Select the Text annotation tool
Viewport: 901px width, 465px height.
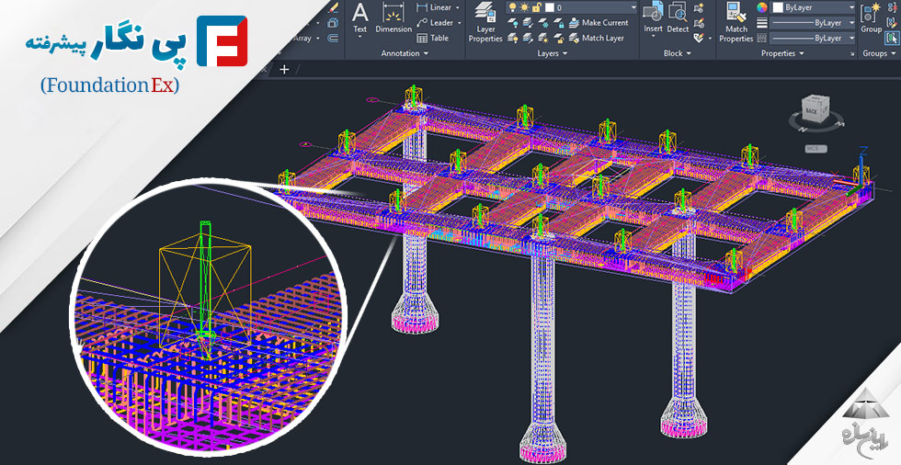[x=360, y=18]
